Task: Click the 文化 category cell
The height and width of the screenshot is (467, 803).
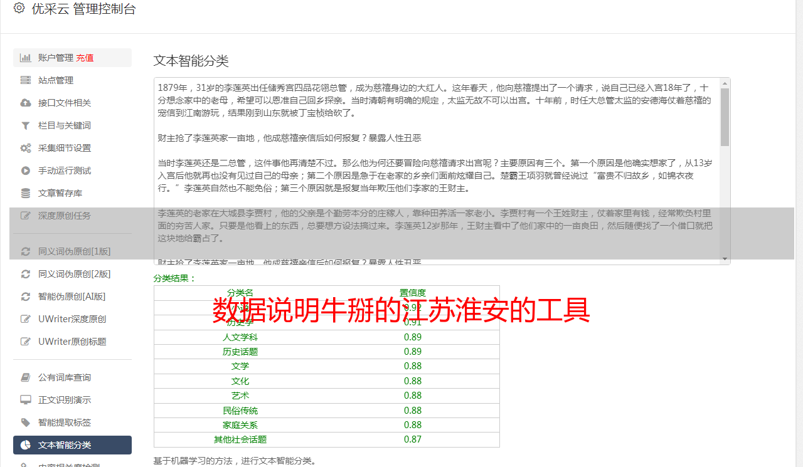Action: (240, 381)
